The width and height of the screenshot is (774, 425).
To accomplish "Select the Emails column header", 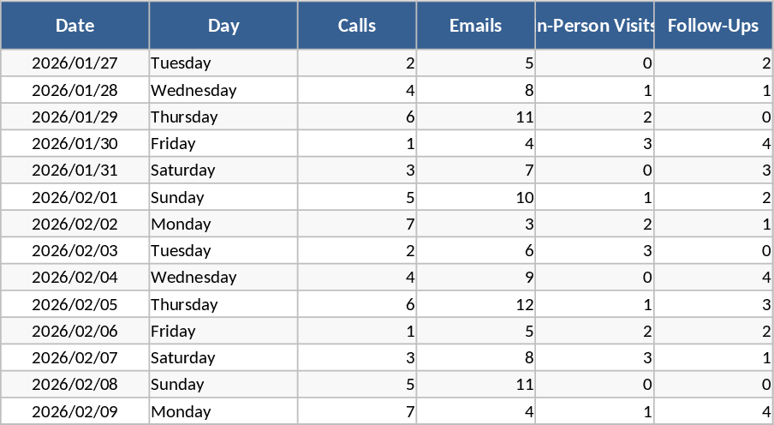I will [x=476, y=26].
